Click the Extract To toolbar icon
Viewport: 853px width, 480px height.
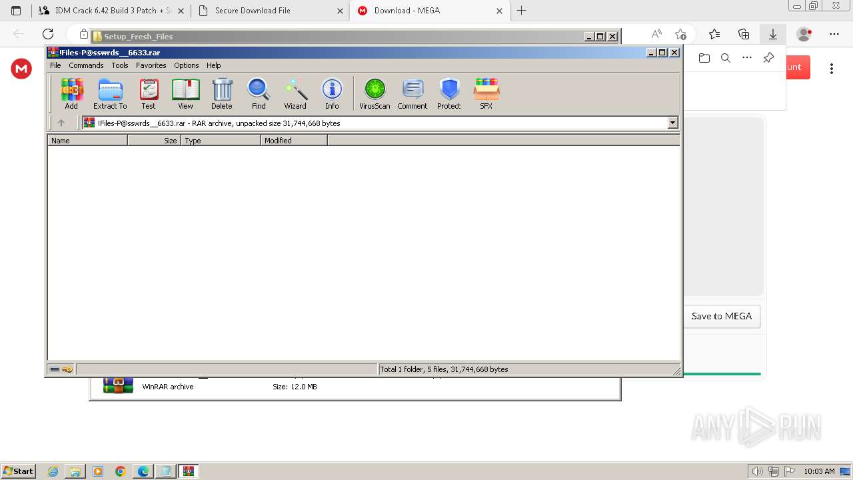pyautogui.click(x=110, y=93)
